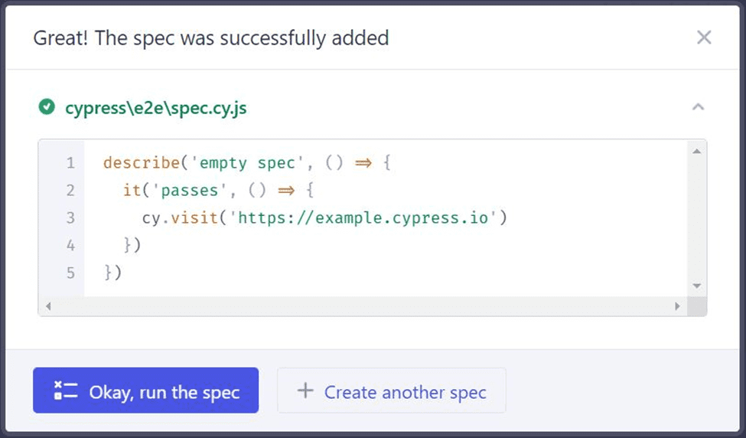Click the plus icon beside Create another spec
Viewport: 746px width, 438px height.
[x=305, y=391]
